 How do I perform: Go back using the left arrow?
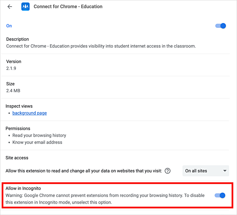coord(10,7)
